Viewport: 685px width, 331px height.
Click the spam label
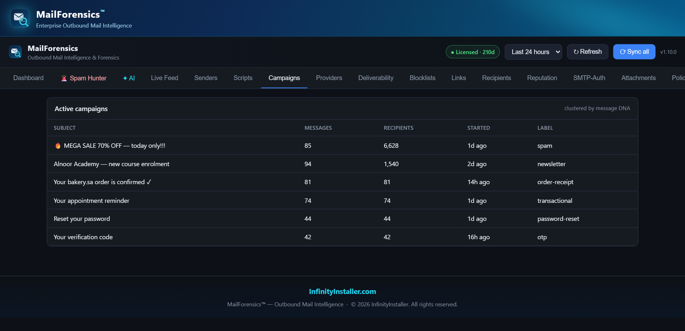[x=545, y=146]
